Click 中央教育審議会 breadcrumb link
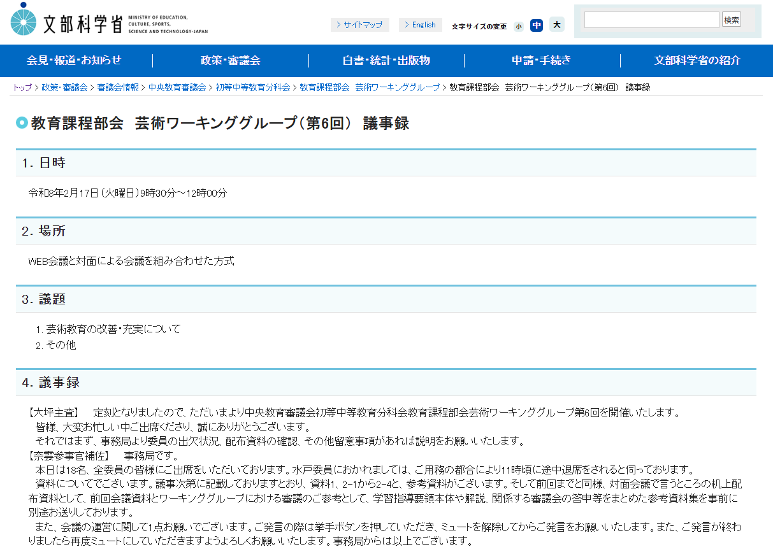This screenshot has width=773, height=547. (177, 88)
